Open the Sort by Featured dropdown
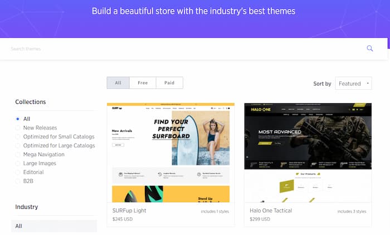The image size is (390, 235). point(353,84)
